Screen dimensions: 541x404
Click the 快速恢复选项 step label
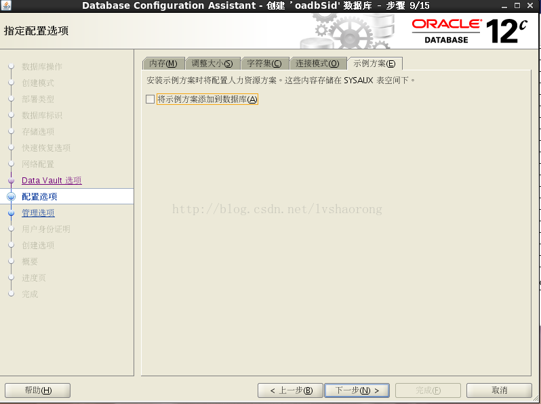[x=46, y=148]
